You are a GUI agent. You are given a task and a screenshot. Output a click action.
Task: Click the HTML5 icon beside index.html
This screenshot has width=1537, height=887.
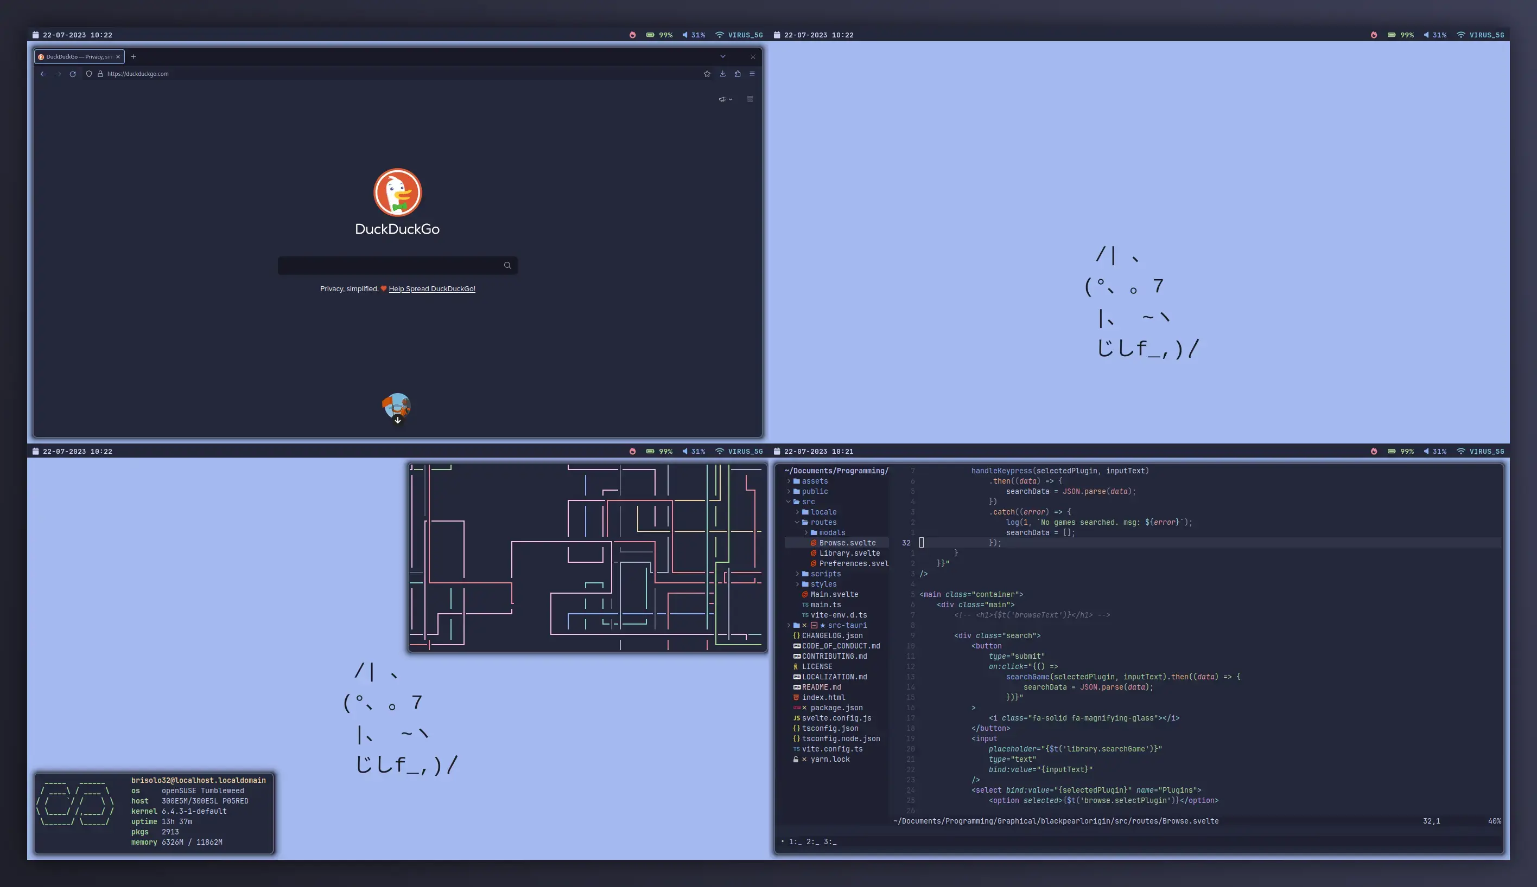click(796, 698)
